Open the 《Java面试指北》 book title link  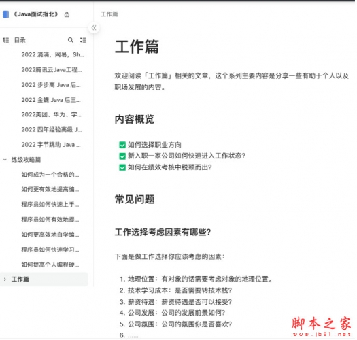(x=36, y=14)
